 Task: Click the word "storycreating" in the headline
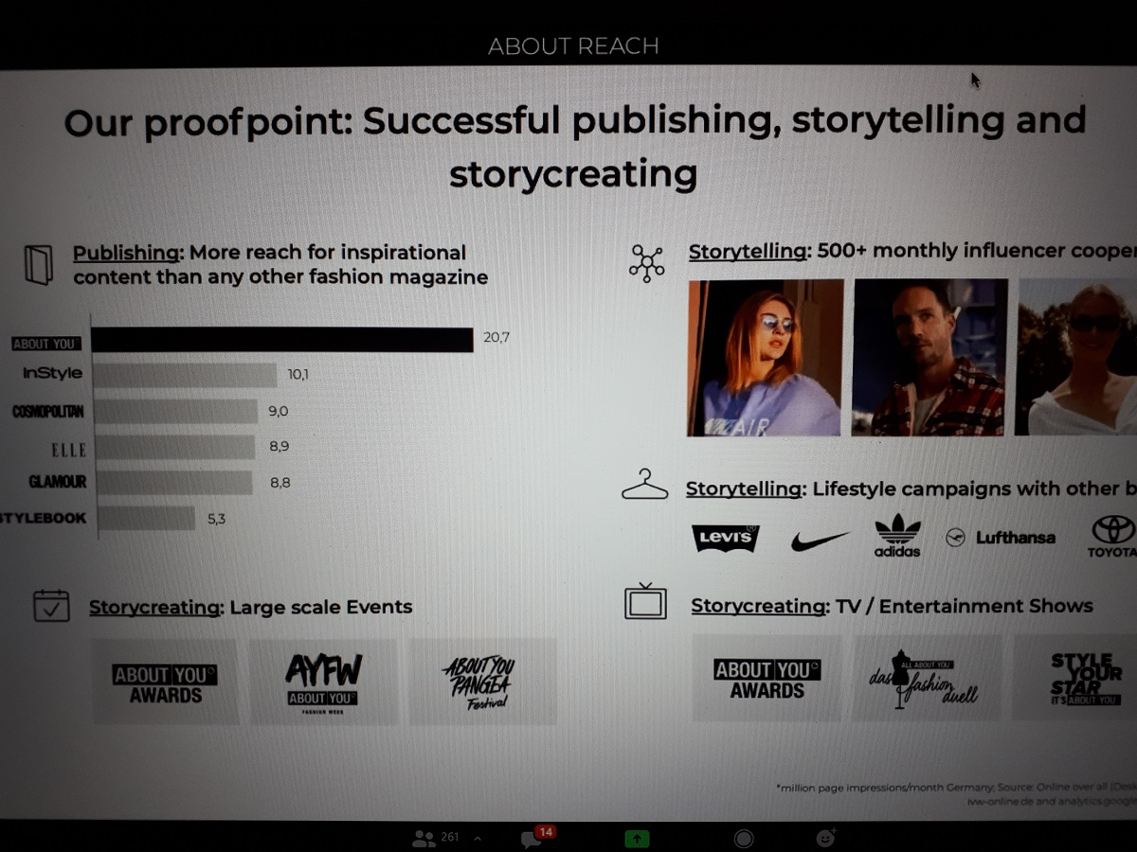tap(573, 173)
